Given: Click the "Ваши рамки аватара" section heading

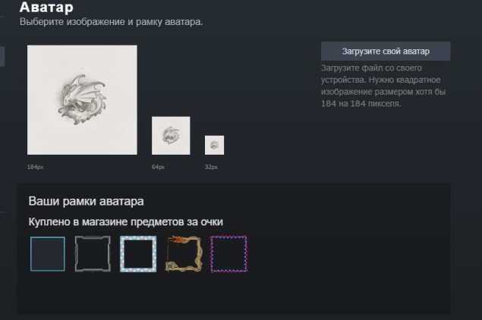Looking at the screenshot, I should coord(86,202).
